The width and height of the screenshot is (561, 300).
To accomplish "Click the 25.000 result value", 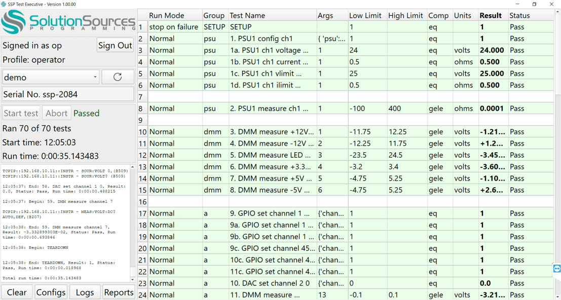I will pyautogui.click(x=494, y=73).
